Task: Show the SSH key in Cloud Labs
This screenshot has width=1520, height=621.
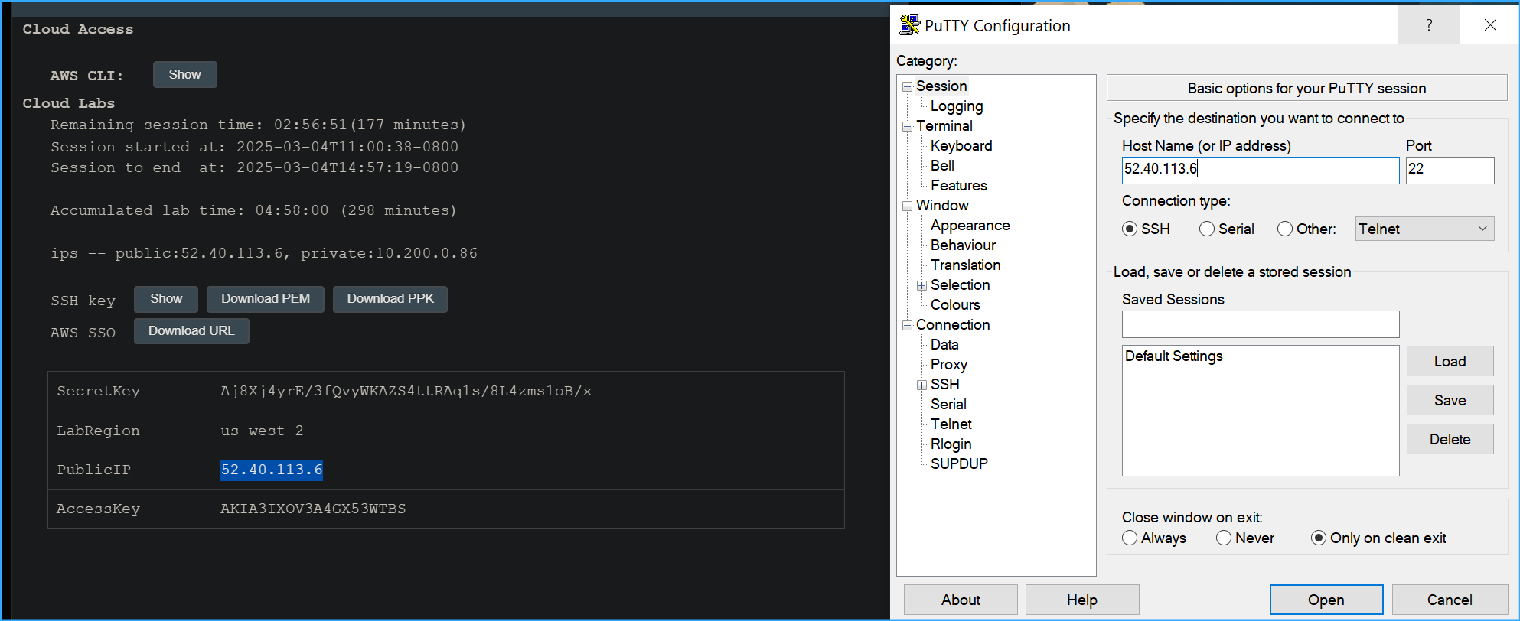Action: point(166,299)
